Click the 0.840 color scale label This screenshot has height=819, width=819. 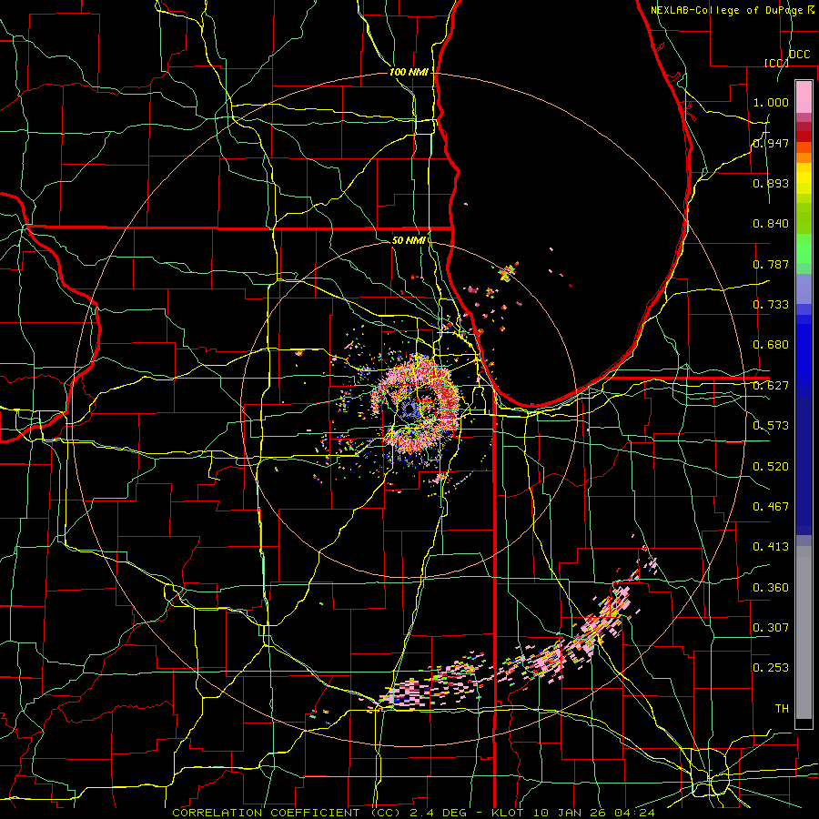(x=771, y=224)
